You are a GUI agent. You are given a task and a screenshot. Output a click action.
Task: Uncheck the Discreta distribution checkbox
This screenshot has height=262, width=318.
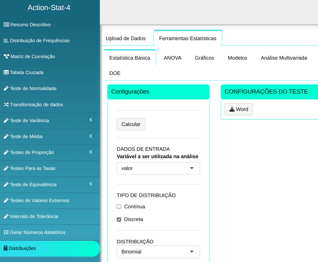tap(119, 220)
